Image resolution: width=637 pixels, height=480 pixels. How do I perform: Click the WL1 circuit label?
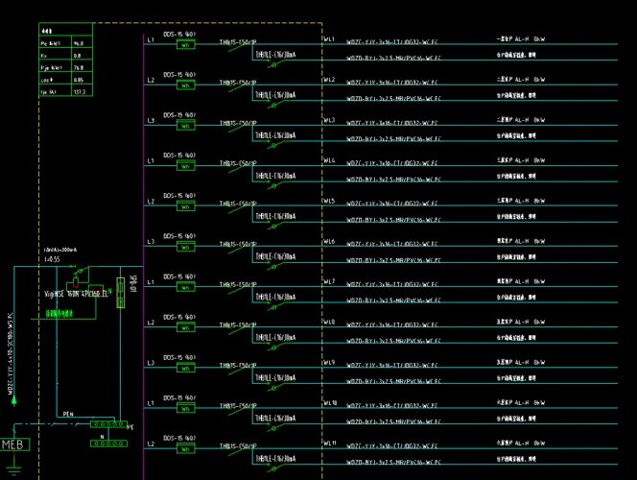coord(329,40)
